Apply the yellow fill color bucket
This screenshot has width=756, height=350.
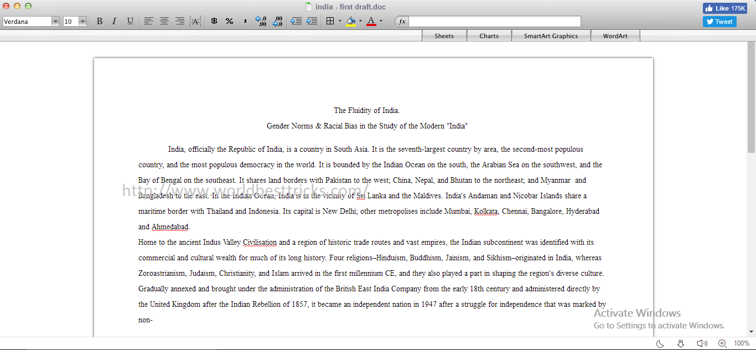(x=351, y=21)
